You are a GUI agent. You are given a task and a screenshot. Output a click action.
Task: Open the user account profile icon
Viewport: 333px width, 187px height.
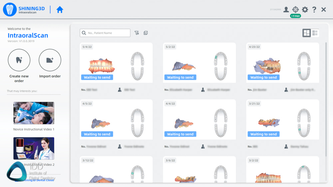(x=286, y=10)
